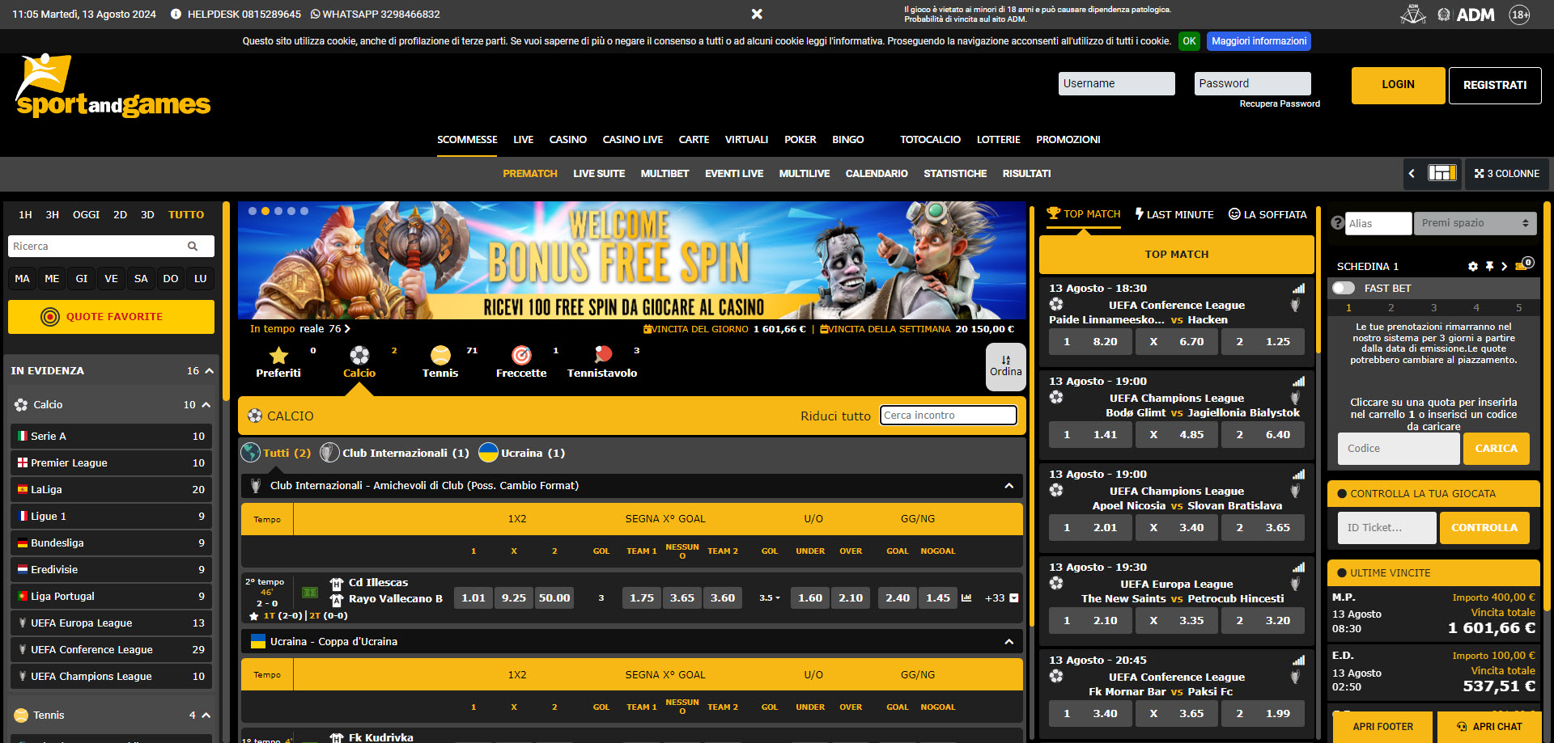Click the Cerca incontro search field
This screenshot has height=743, width=1554.
[x=948, y=416]
